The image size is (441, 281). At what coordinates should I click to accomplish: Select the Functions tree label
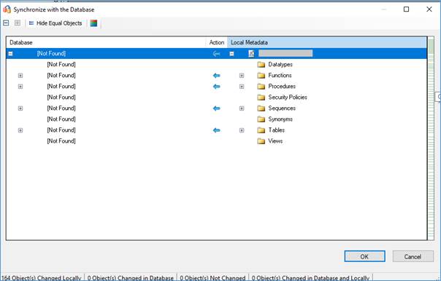tap(280, 76)
